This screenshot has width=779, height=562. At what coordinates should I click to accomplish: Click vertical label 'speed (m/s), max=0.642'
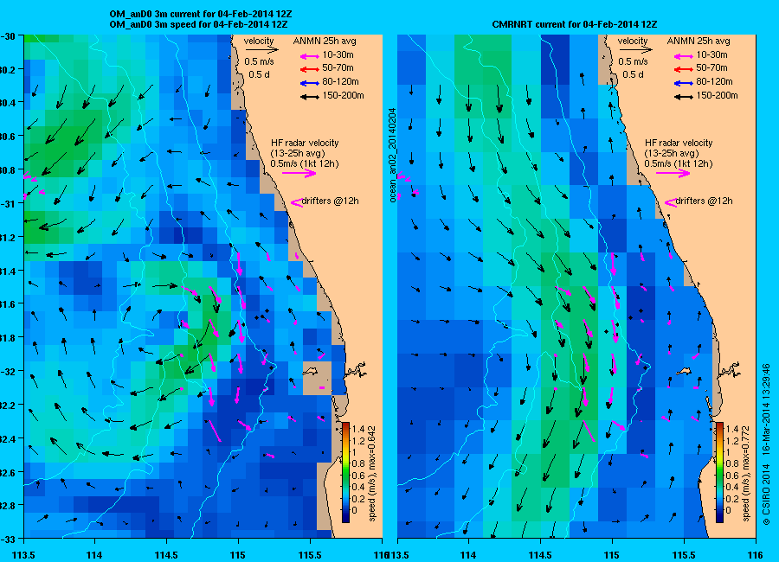click(372, 473)
